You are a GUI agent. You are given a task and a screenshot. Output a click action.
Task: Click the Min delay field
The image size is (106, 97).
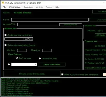[22, 50]
